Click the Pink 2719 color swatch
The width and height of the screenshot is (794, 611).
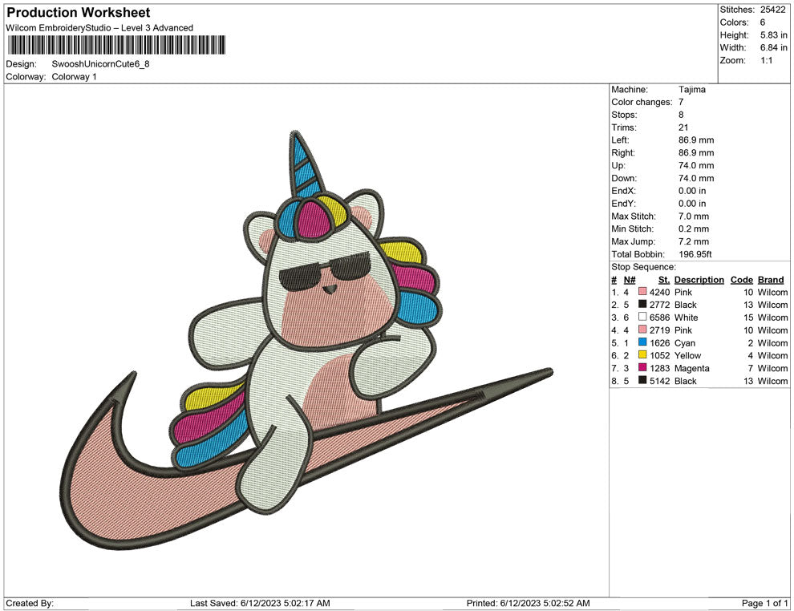click(642, 330)
